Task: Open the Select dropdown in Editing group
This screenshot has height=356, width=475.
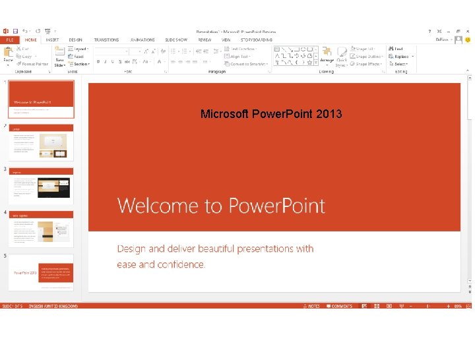Action: (x=398, y=64)
